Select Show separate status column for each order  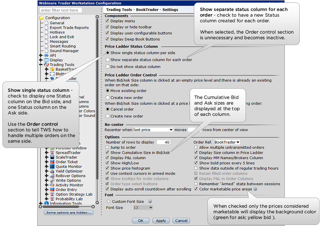(108, 60)
